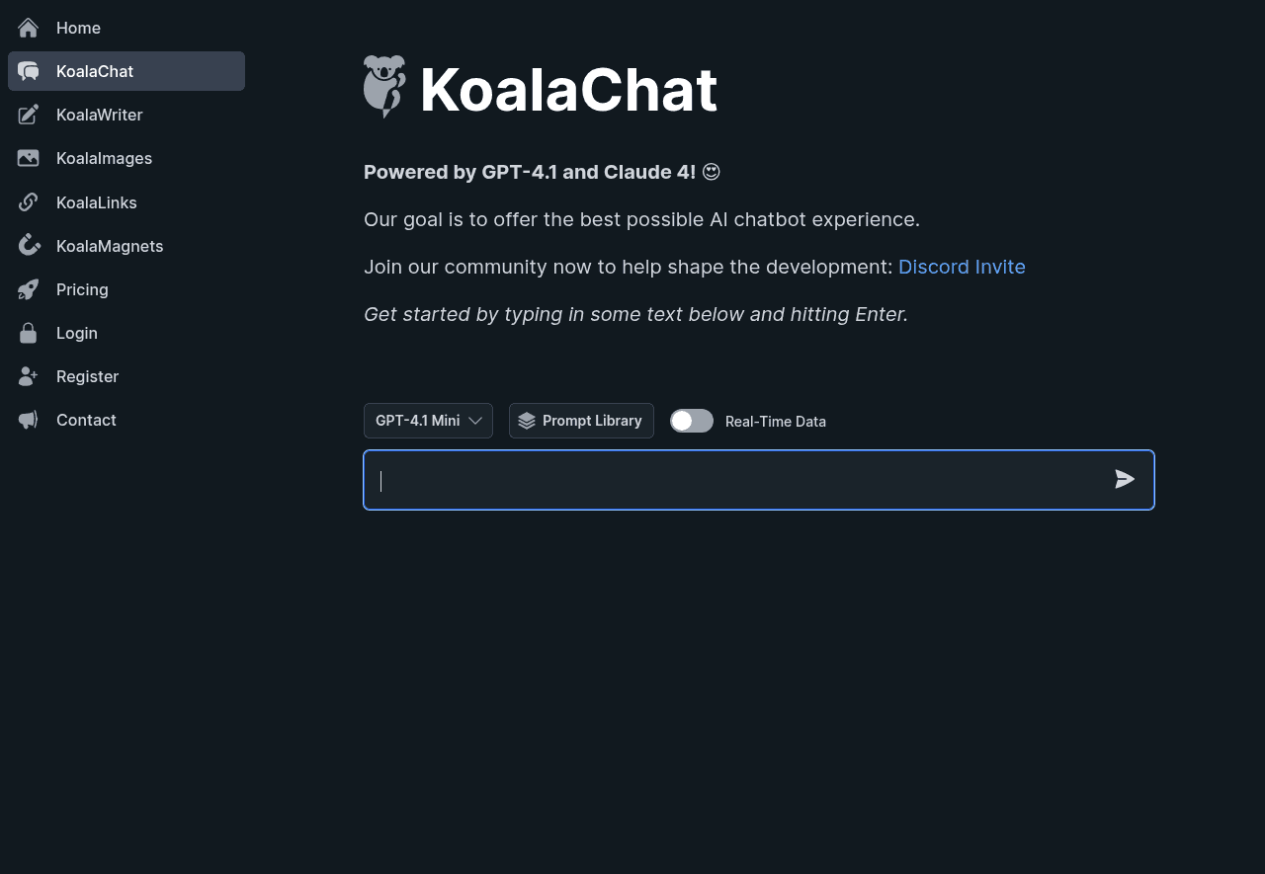
Task: Click the KoalaMagnets magnet icon
Action: (x=28, y=245)
